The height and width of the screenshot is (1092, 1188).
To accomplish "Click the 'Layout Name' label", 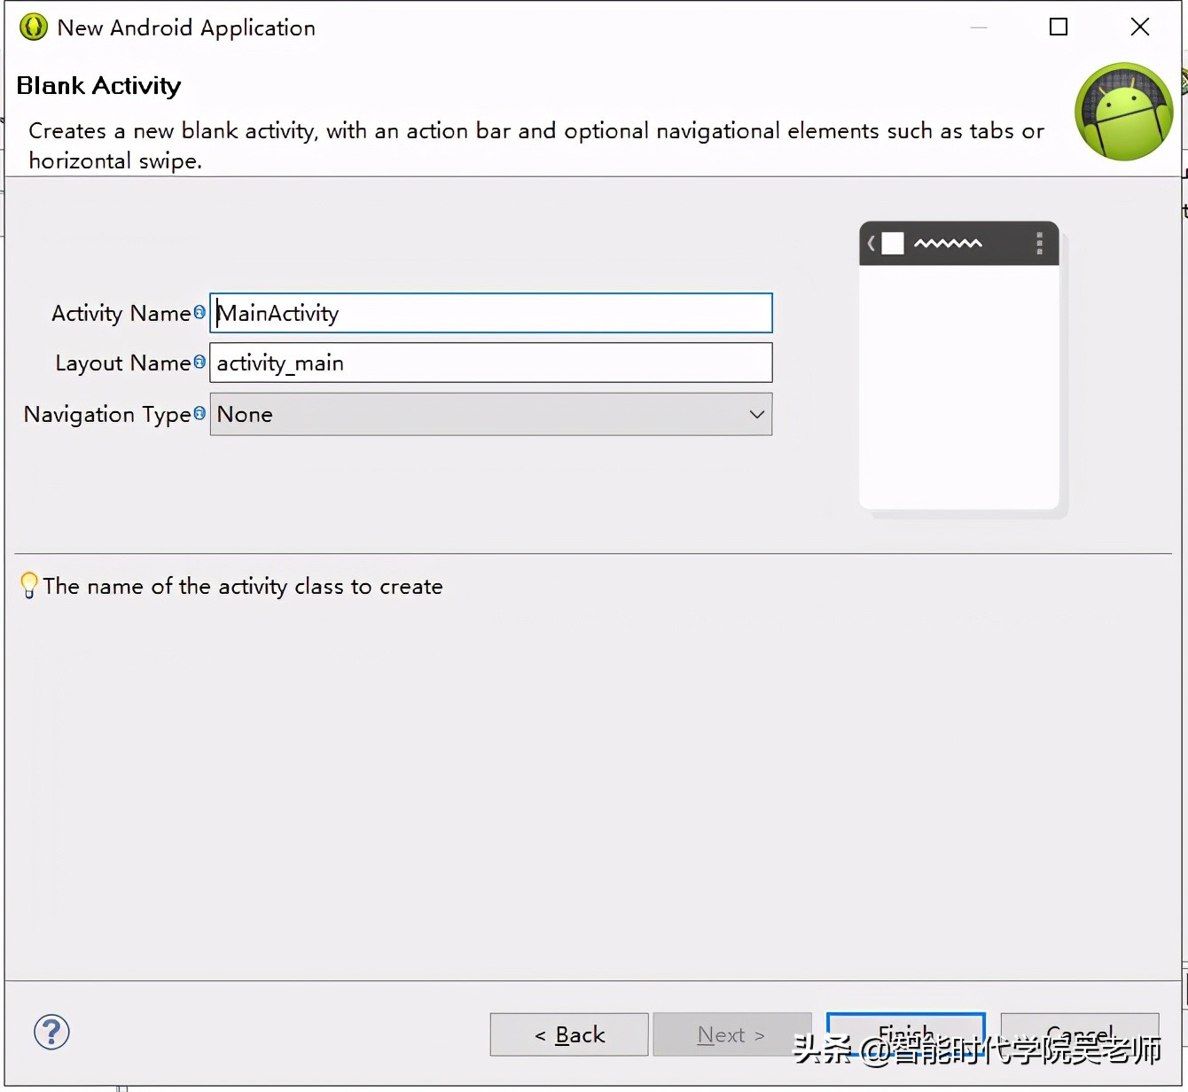I will tap(123, 363).
